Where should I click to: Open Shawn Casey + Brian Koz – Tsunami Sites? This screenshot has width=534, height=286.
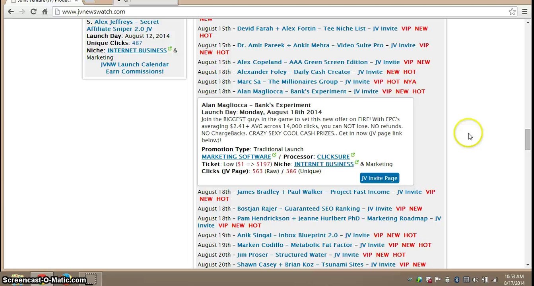[300, 265]
